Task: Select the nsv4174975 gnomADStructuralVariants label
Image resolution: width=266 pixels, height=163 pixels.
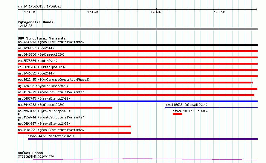Action: tap(51, 92)
